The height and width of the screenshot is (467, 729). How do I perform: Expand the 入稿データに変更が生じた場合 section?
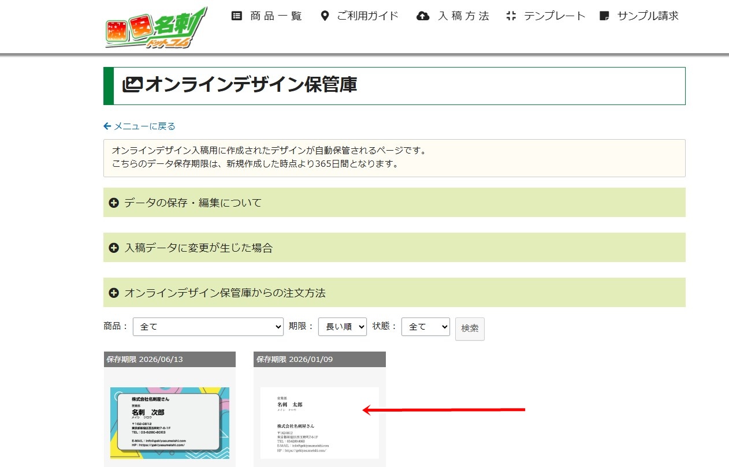click(x=199, y=248)
